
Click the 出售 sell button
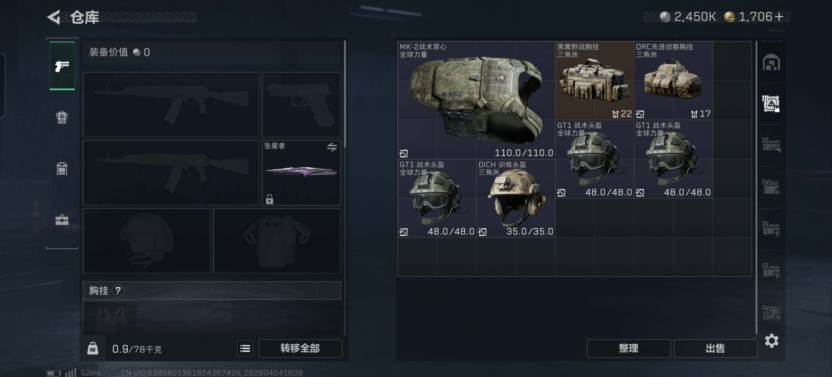point(716,348)
